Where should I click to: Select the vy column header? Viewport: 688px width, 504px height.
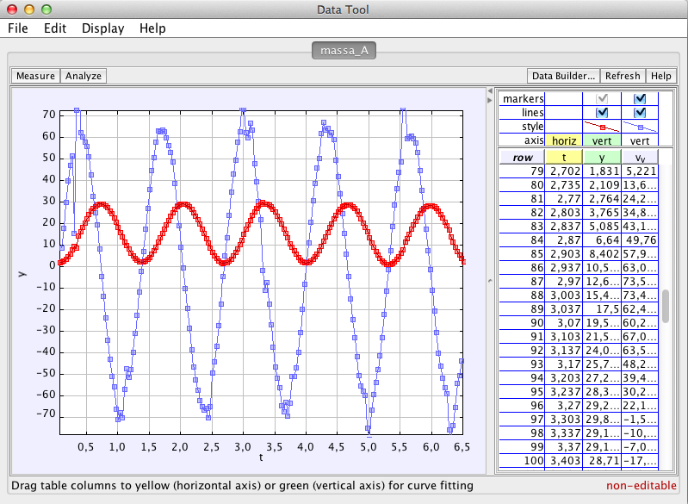(640, 157)
